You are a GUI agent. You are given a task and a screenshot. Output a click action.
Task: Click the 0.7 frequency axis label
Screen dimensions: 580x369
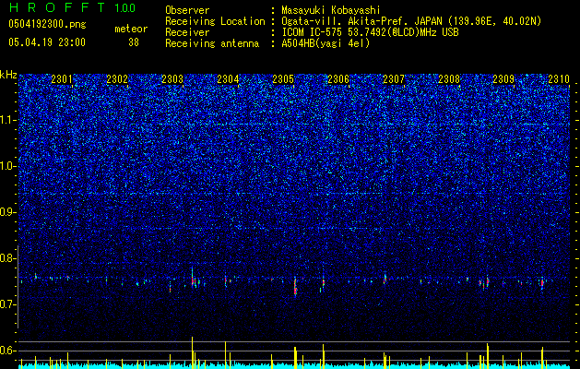(x=8, y=304)
